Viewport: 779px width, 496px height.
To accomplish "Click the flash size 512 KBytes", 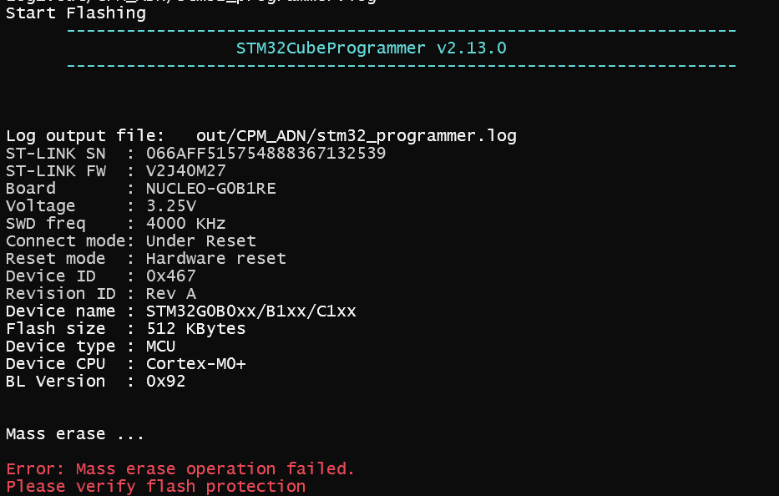I will 195,328.
